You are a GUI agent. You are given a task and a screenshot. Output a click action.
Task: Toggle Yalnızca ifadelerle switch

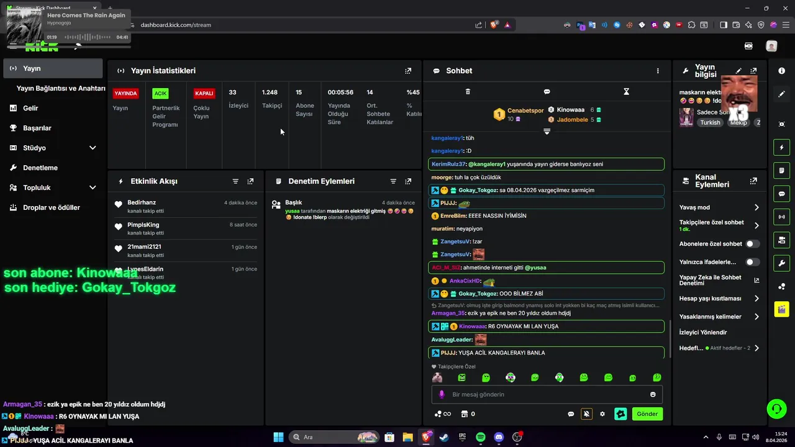(x=752, y=262)
